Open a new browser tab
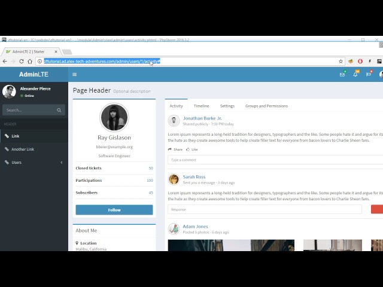The height and width of the screenshot is (287, 383). coord(66,52)
